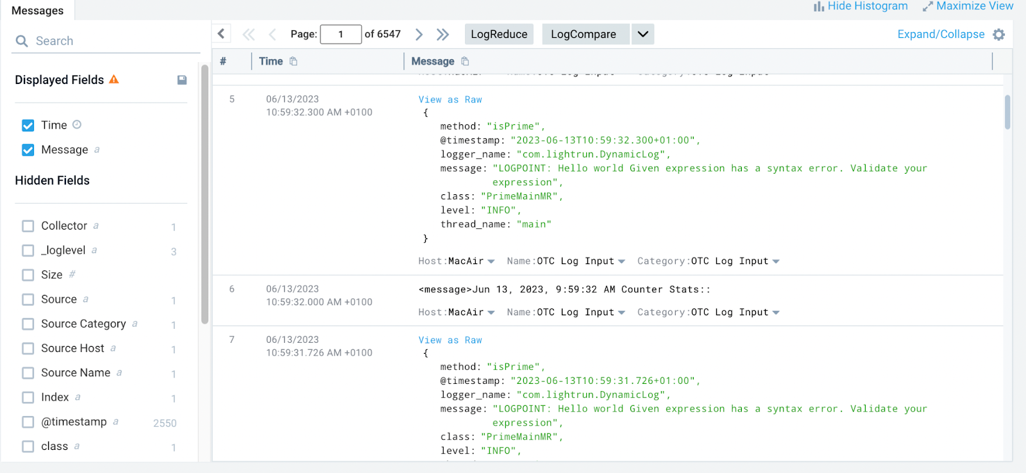Click the LogReduce button

coord(499,34)
